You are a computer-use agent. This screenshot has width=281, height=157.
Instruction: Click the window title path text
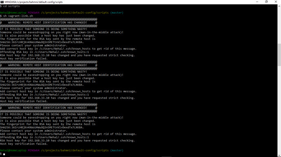click(33, 2)
